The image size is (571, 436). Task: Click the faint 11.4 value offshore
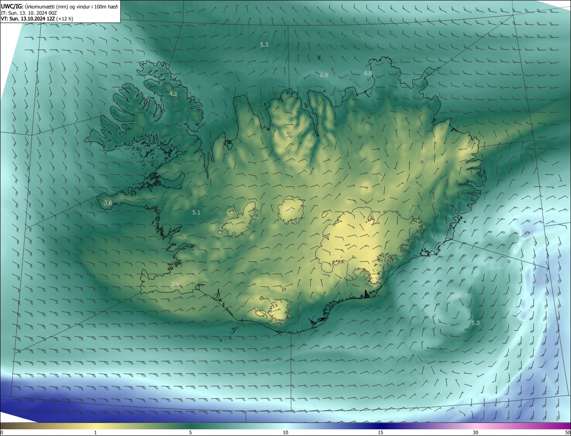[540, 279]
